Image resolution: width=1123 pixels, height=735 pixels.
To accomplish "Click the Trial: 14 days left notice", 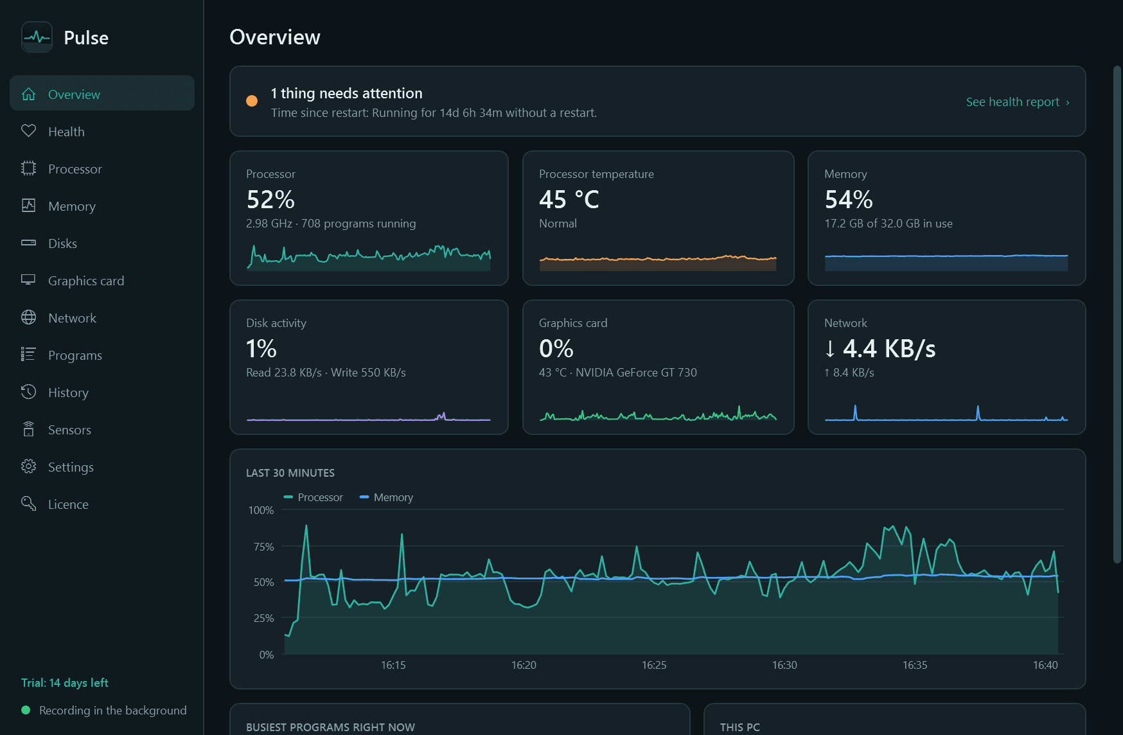I will pyautogui.click(x=65, y=682).
